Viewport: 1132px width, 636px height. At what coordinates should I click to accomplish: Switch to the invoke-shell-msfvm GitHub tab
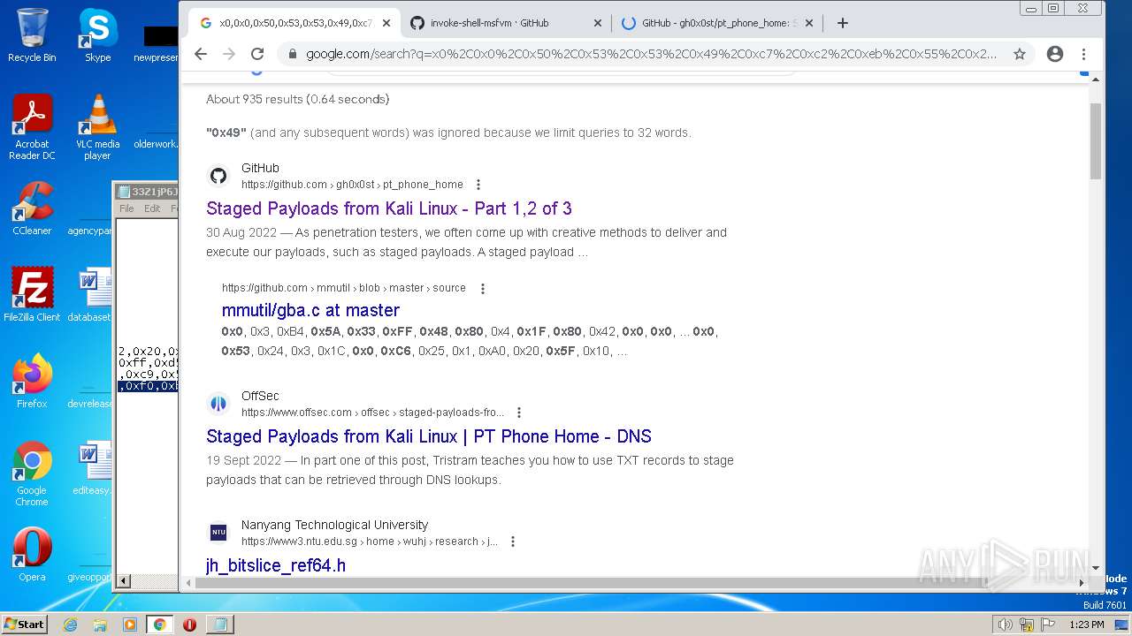[x=506, y=23]
